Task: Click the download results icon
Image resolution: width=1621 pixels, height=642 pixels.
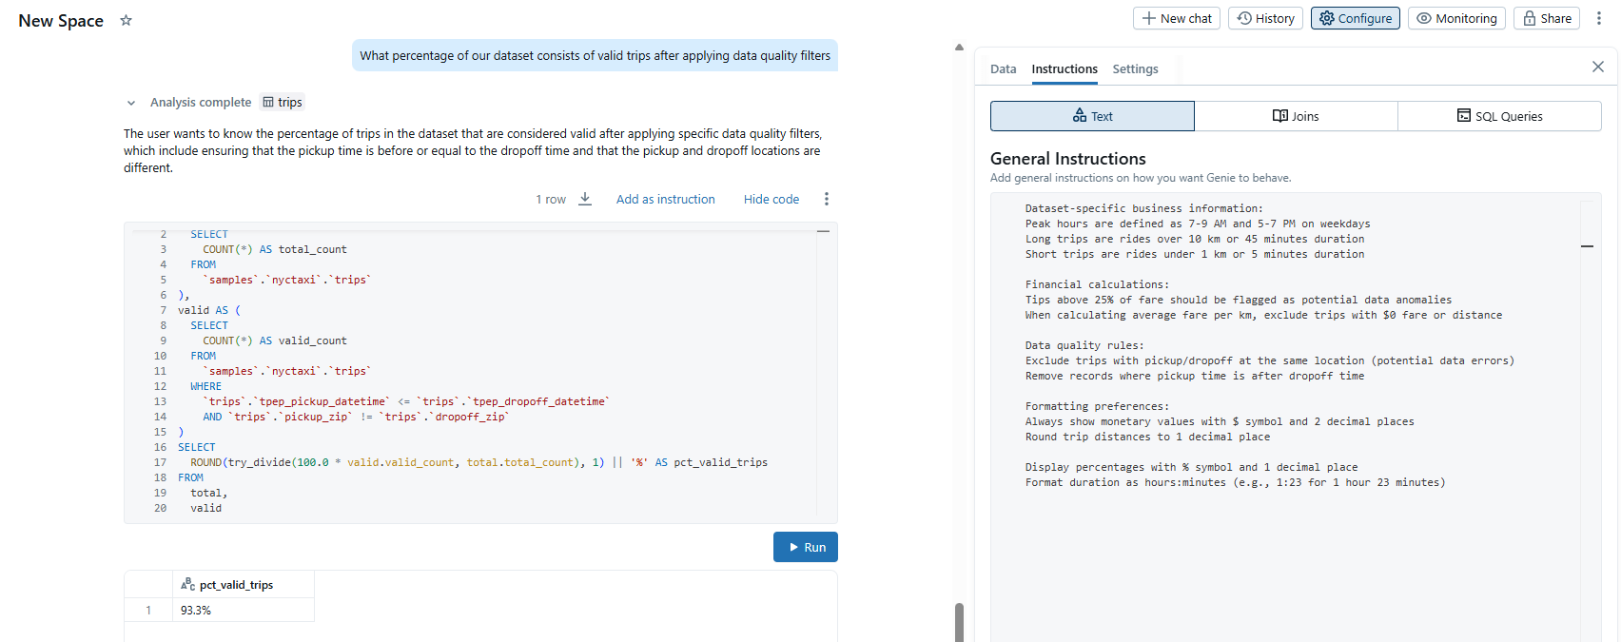Action: click(585, 199)
